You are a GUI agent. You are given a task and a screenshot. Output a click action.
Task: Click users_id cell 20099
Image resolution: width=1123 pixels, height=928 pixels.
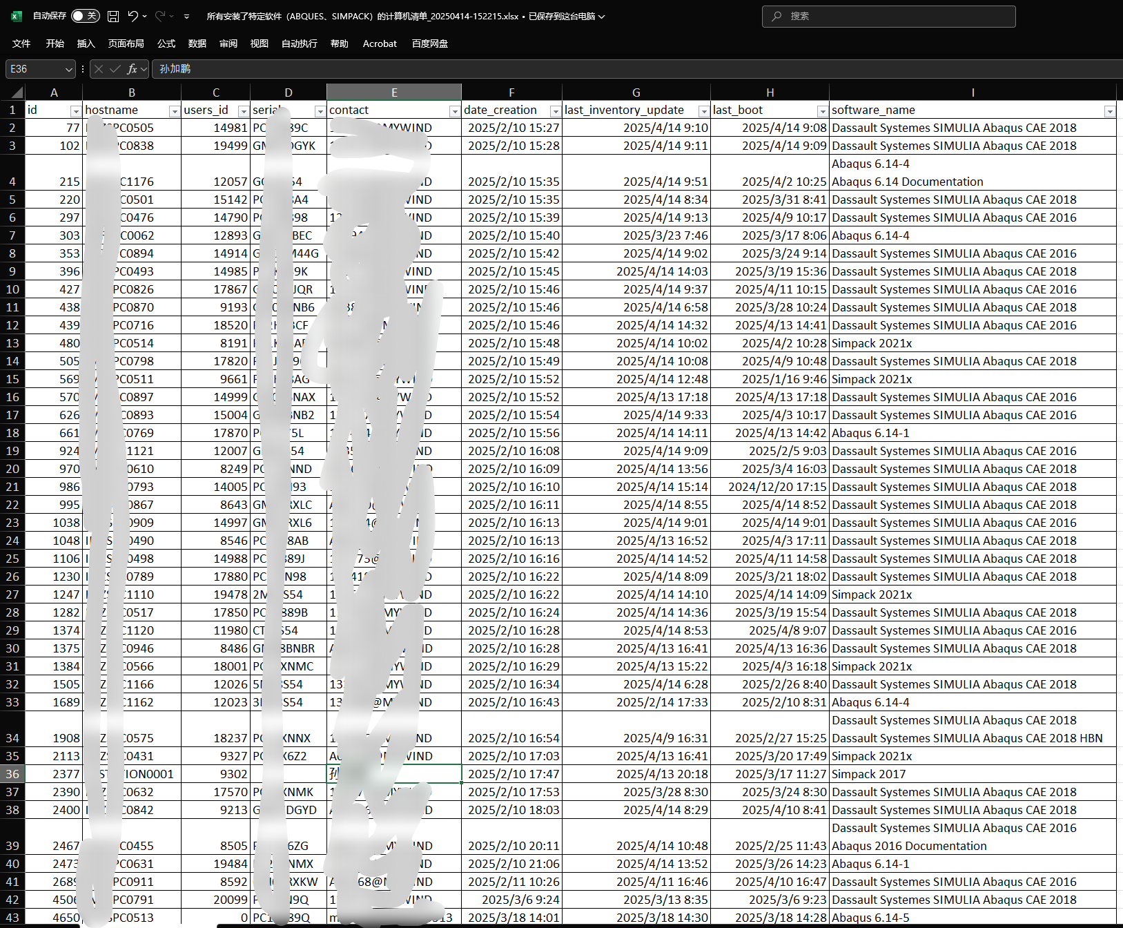point(215,900)
